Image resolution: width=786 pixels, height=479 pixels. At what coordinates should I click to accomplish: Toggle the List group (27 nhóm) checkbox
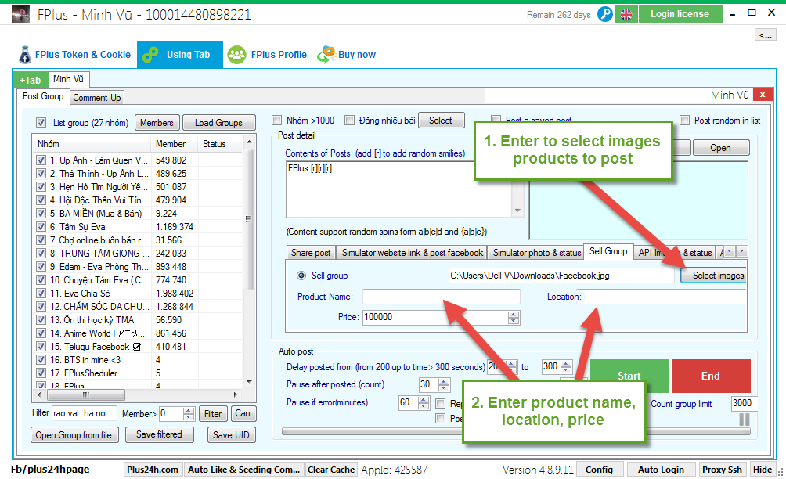(41, 123)
